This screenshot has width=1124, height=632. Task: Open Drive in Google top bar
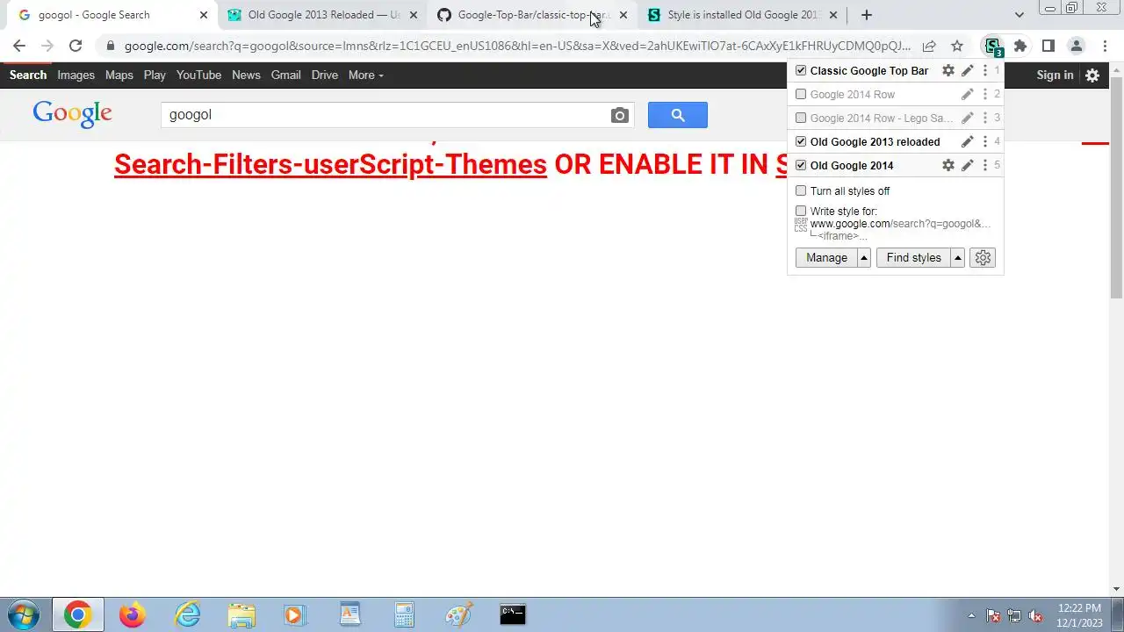[x=324, y=75]
